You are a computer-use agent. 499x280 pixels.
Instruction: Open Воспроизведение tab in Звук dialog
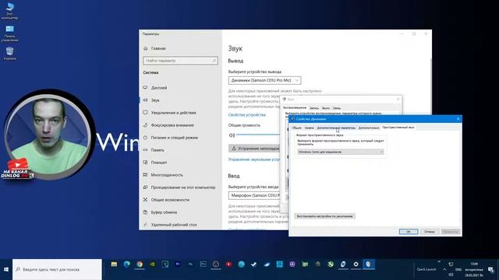tap(295, 107)
